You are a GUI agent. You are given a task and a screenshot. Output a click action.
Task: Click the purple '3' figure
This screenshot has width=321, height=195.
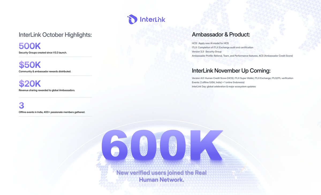click(21, 106)
